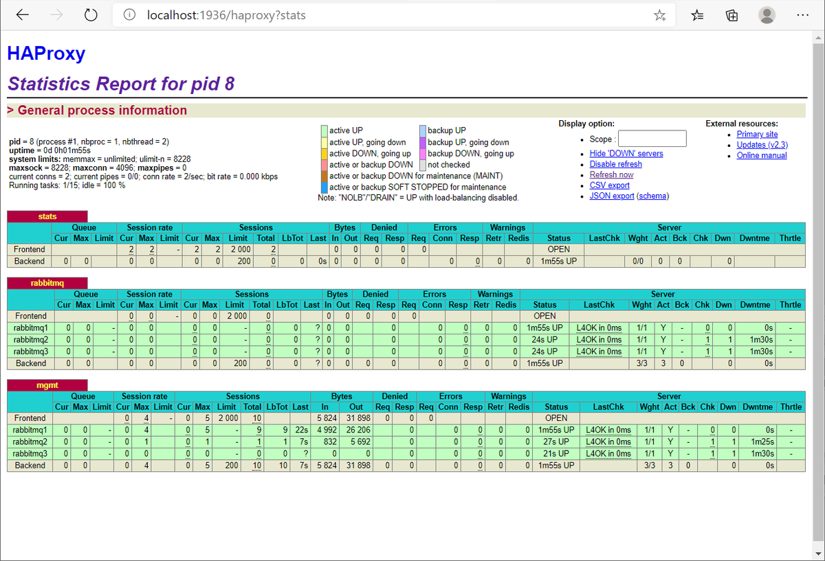
Task: Open the favorites list icon
Action: tap(698, 15)
